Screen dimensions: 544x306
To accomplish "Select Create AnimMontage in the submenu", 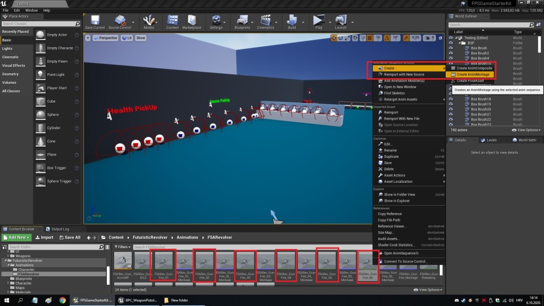I will click(x=472, y=74).
